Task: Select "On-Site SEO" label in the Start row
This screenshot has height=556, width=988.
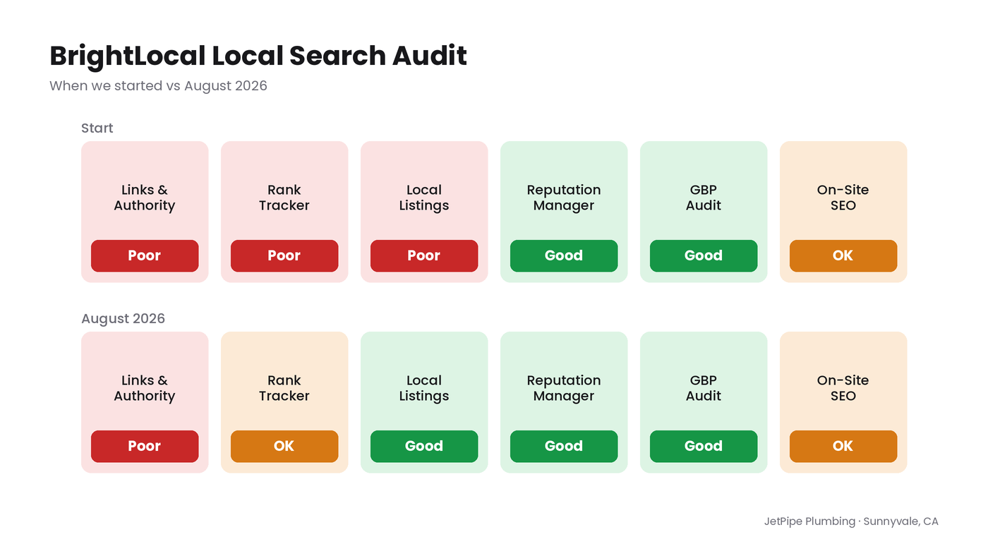Action: pos(843,198)
